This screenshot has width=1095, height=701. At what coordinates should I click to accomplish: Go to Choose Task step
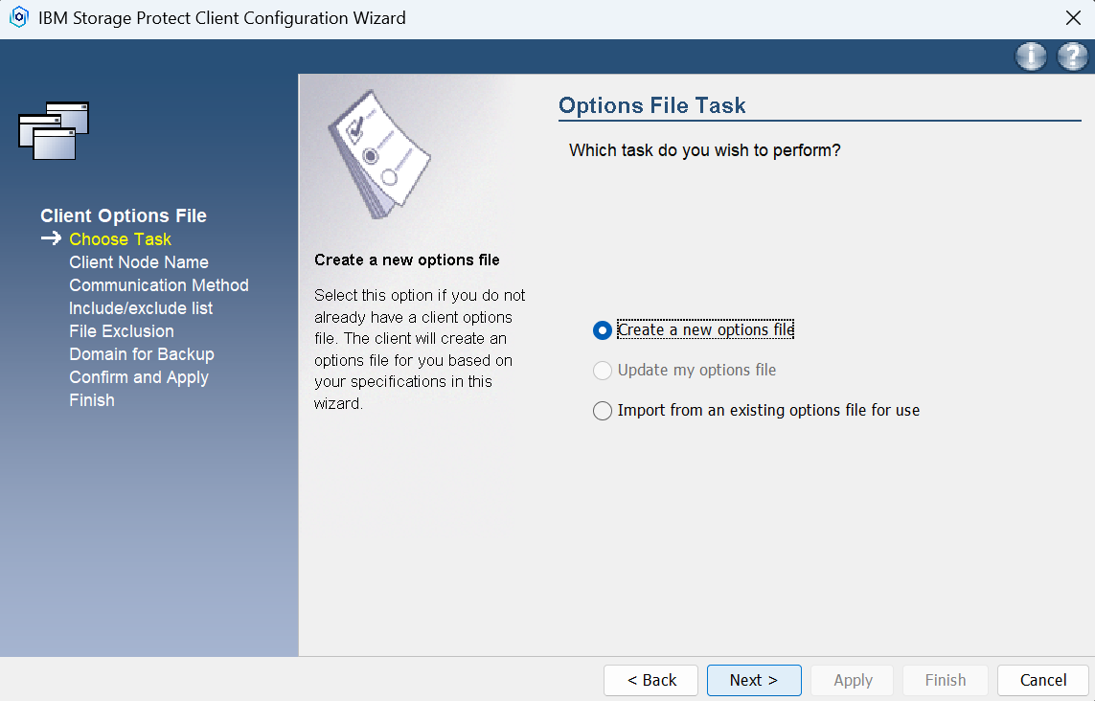[120, 239]
